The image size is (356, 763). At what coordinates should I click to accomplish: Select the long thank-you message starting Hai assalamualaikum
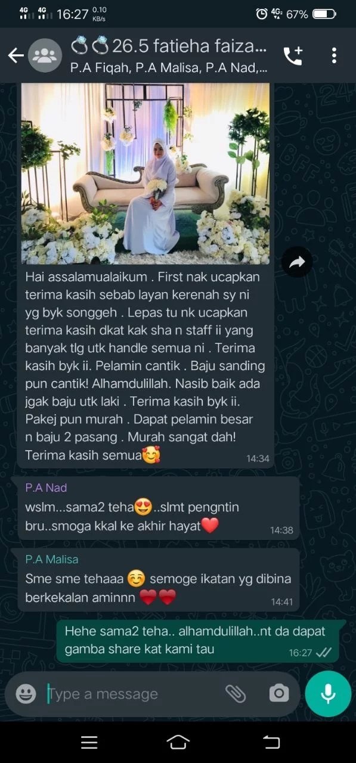point(146,367)
